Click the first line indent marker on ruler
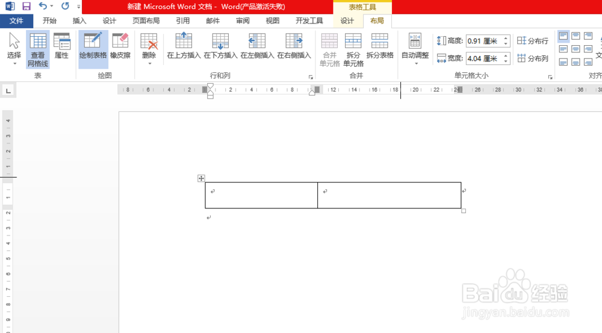Viewport: 602px width, 333px height. (210, 86)
